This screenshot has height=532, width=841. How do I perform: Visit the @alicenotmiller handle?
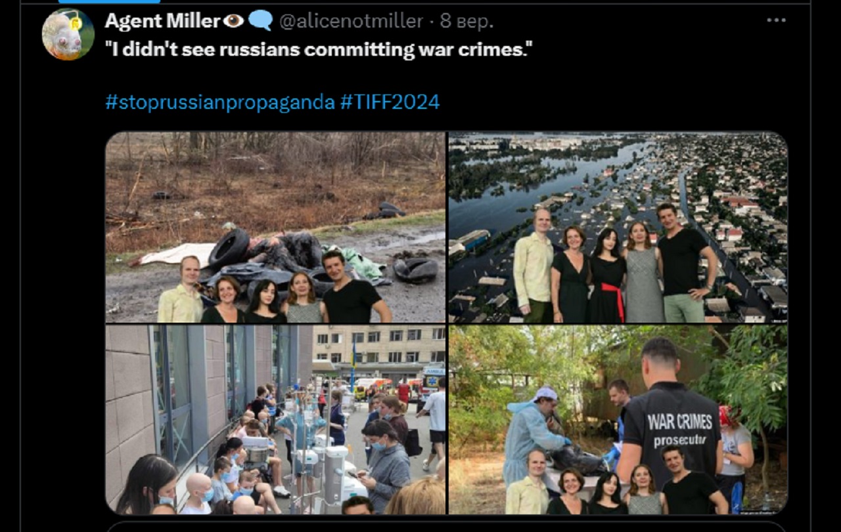tap(351, 22)
